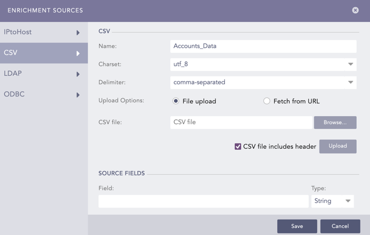Open the Charset dropdown showing utf_8
This screenshot has height=235, width=370.
264,64
